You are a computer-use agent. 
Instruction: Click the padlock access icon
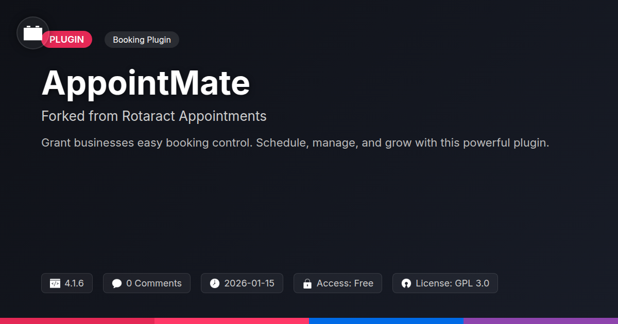tap(307, 283)
